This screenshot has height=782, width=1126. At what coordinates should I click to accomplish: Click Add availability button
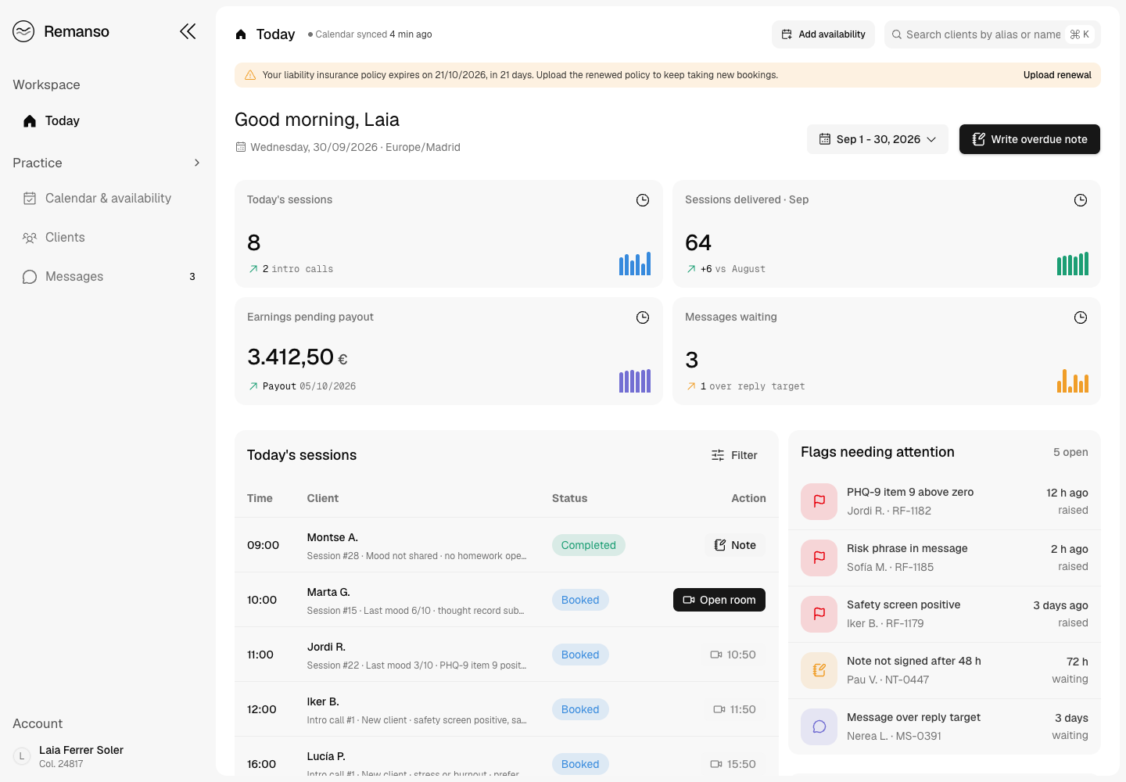(823, 34)
